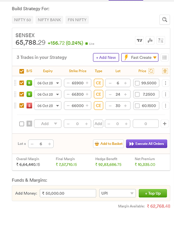Image resolution: width=174 pixels, height=230 pixels.
Task: Click Add to Basket button
Action: click(x=108, y=144)
